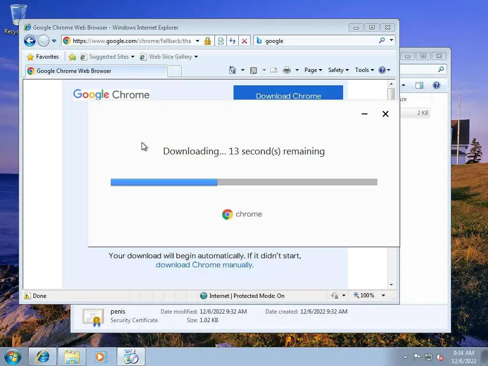Select the Google Chrome Web Browser tab
Viewport: 488px width, 366px height.
click(96, 71)
